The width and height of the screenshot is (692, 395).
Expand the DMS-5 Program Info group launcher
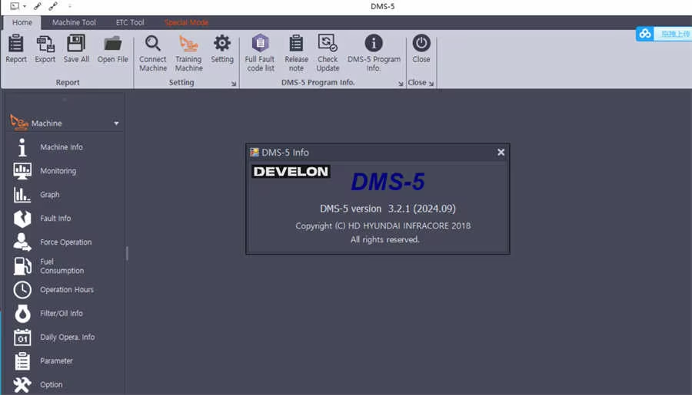[x=401, y=84]
